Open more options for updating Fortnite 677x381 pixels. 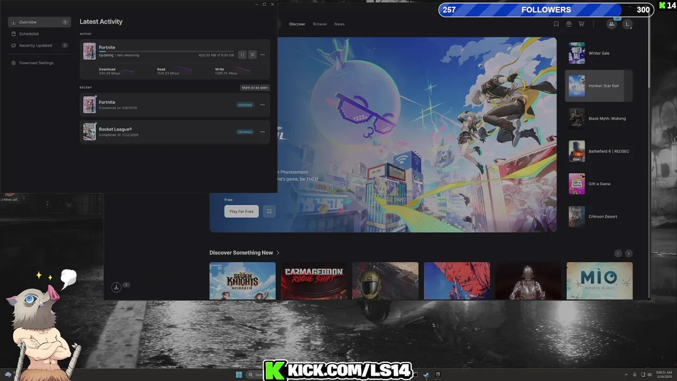click(x=262, y=55)
